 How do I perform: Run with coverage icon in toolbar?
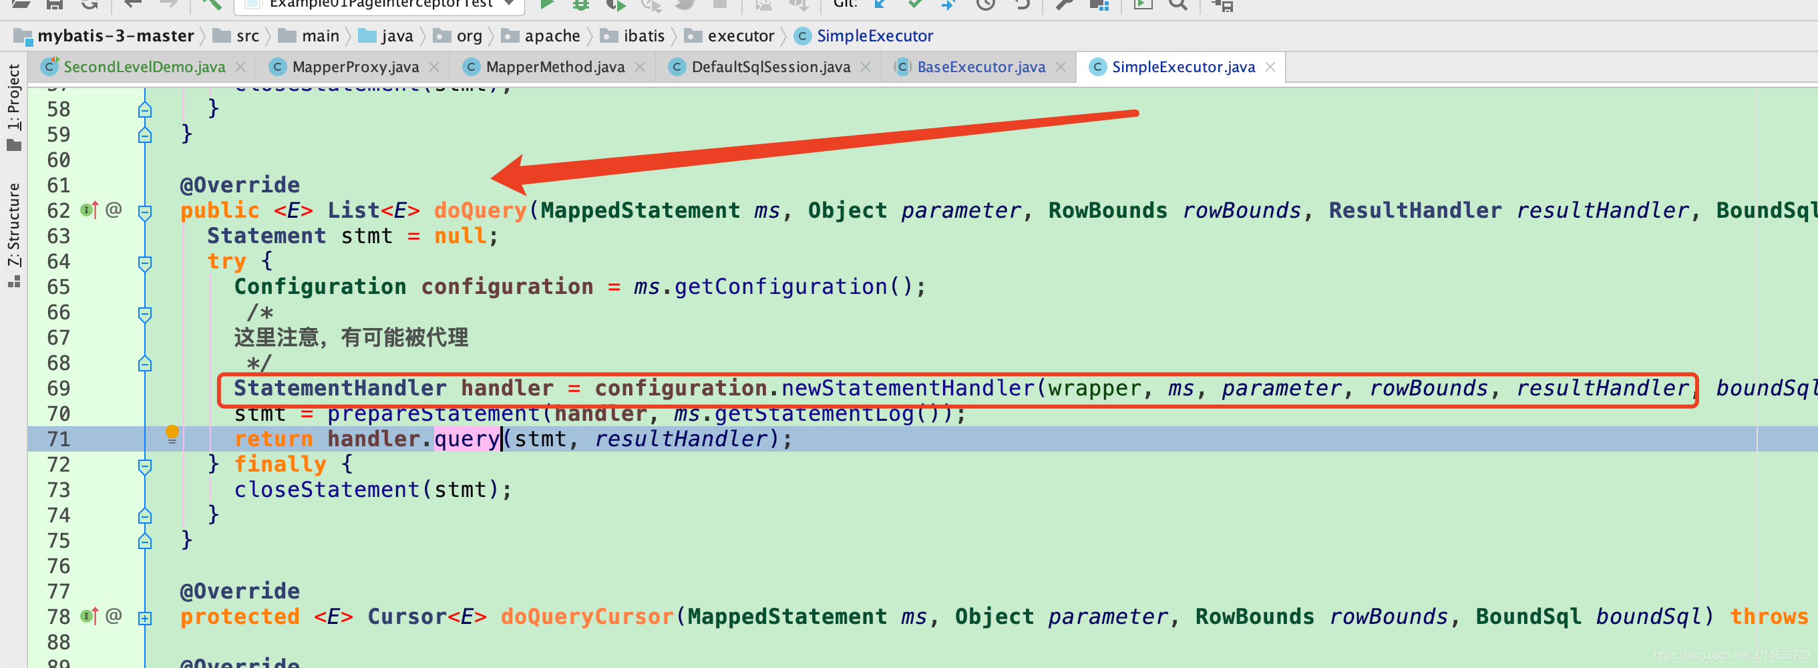click(x=615, y=4)
